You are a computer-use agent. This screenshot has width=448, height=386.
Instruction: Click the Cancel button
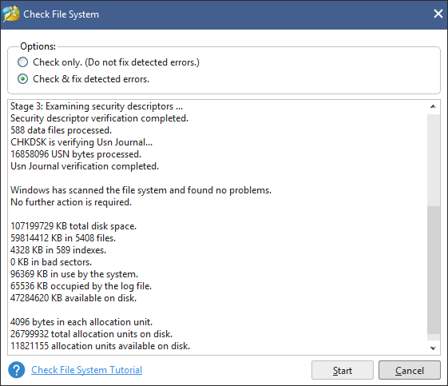[410, 370]
